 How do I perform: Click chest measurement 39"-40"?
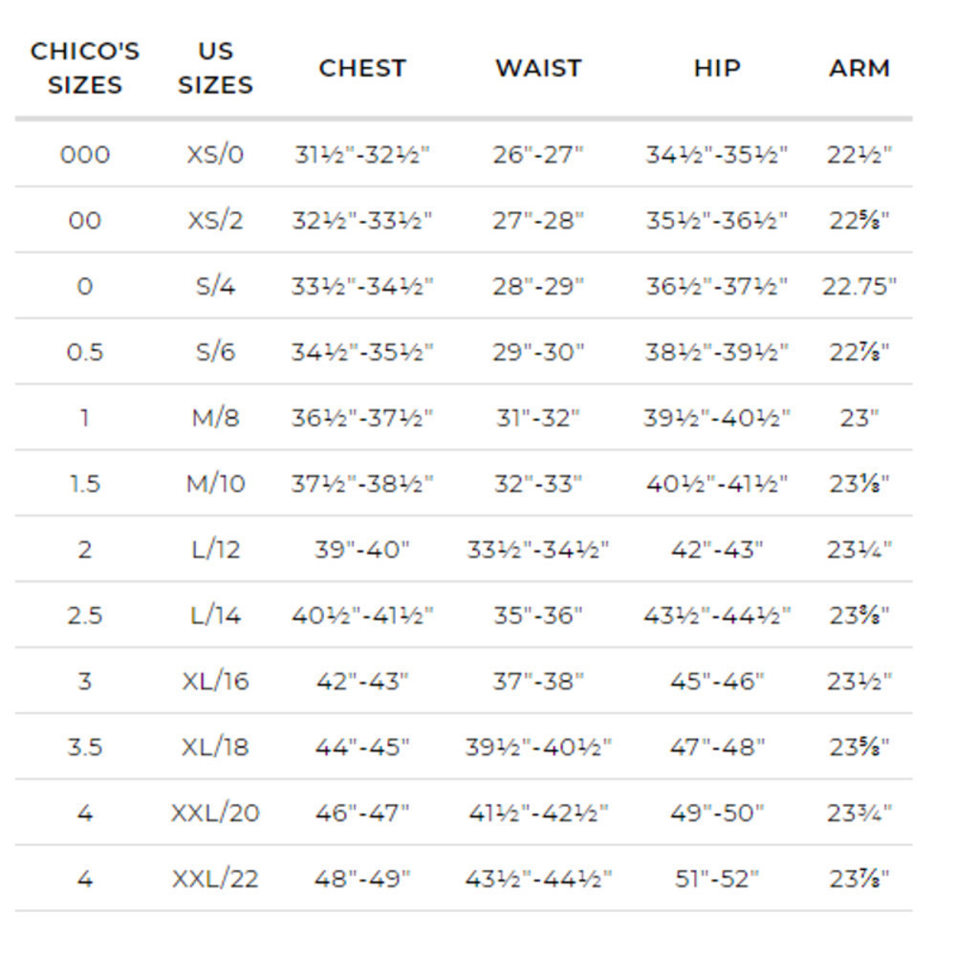click(x=362, y=550)
